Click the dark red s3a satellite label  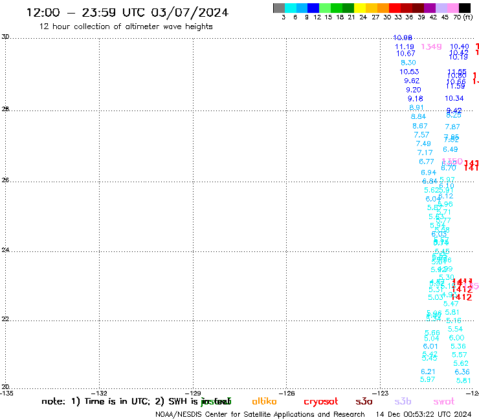click(x=364, y=401)
